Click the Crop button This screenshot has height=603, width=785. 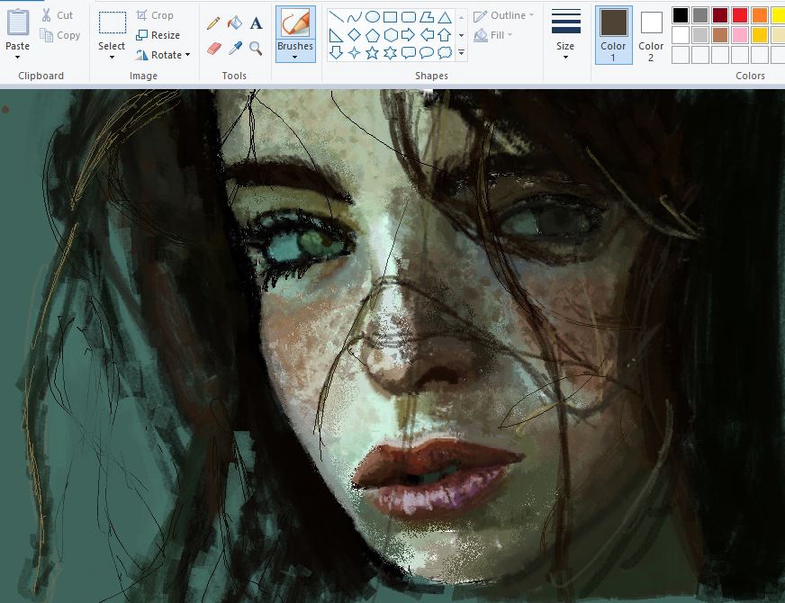click(x=155, y=15)
